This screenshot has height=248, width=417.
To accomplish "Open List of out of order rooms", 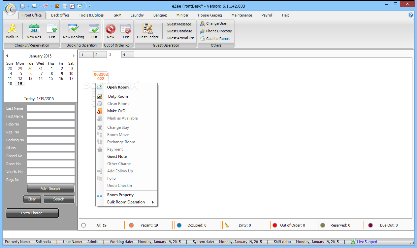I will [126, 31].
